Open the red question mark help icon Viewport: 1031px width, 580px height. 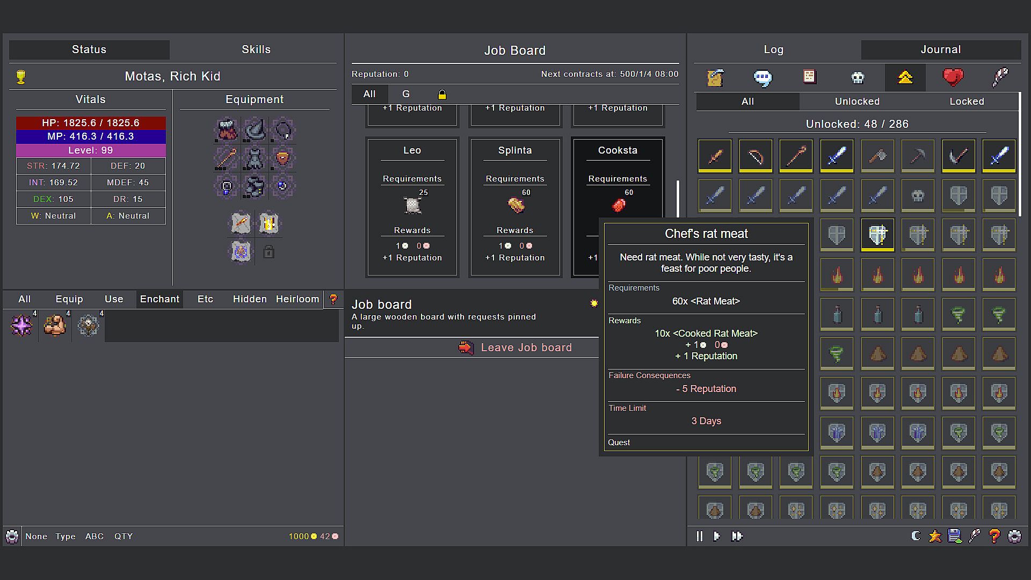[x=994, y=536]
